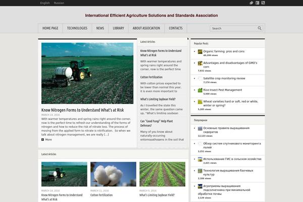Open the cotton boll thumbnail
The image size is (303, 202).
click(x=113, y=174)
